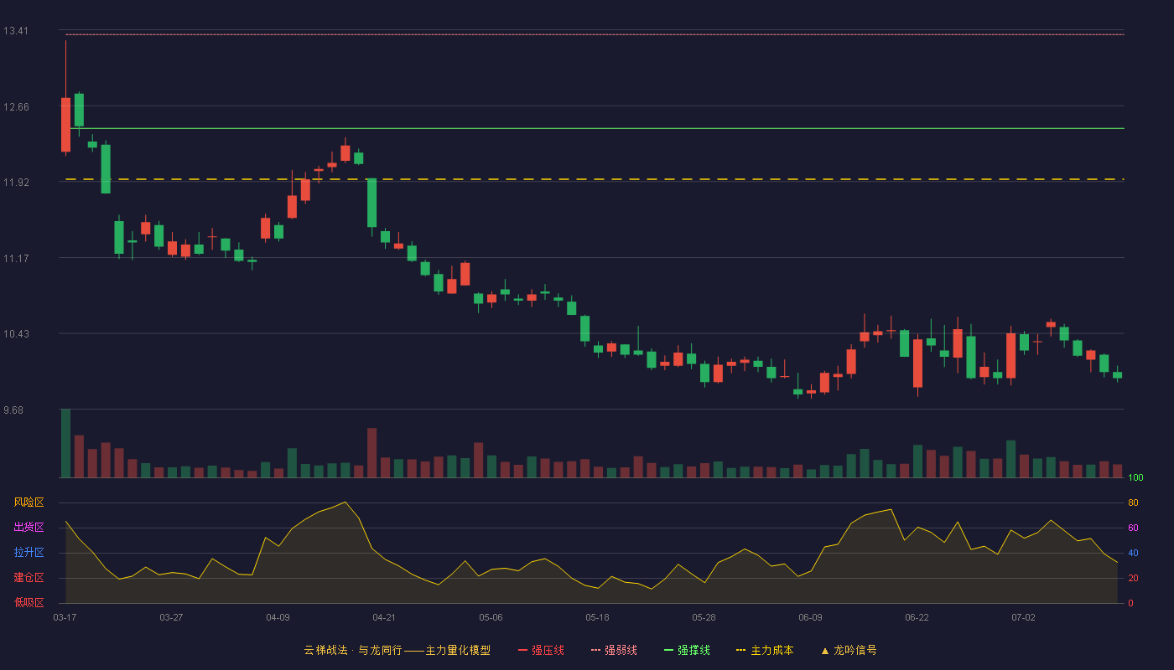The height and width of the screenshot is (670, 1174).
Task: Click the 06-22 date label
Action: click(x=917, y=617)
